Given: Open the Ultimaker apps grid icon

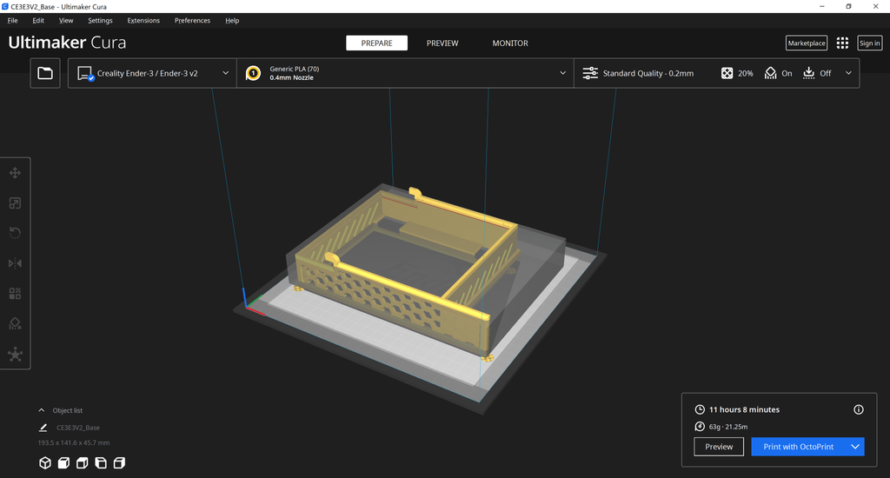Looking at the screenshot, I should pos(842,43).
